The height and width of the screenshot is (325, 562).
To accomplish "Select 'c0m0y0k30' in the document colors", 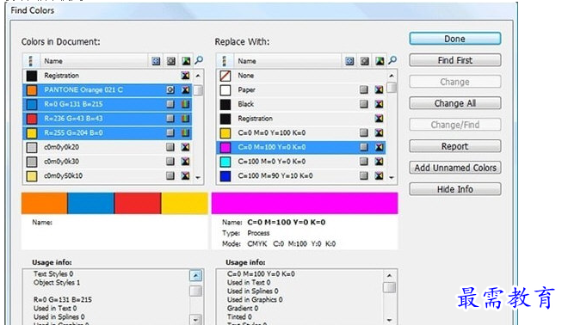I will point(108,162).
